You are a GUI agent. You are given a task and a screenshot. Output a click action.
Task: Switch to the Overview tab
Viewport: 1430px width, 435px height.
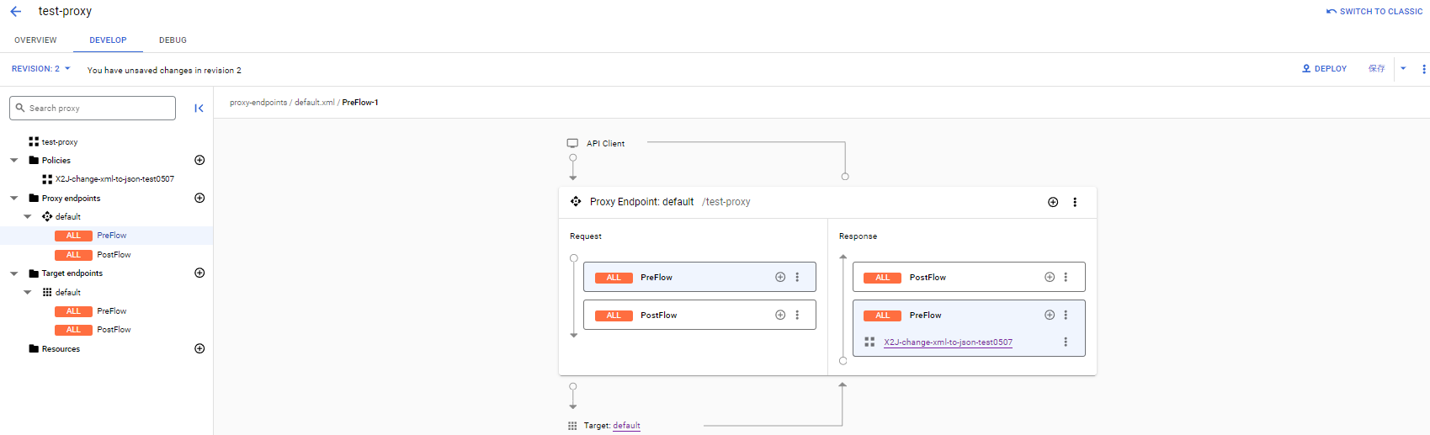35,40
